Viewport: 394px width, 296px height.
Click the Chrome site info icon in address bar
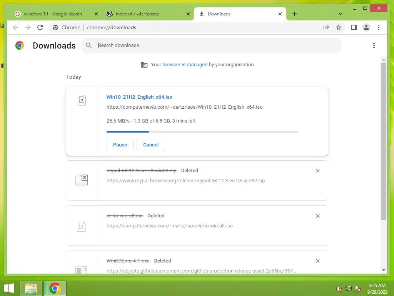click(55, 27)
